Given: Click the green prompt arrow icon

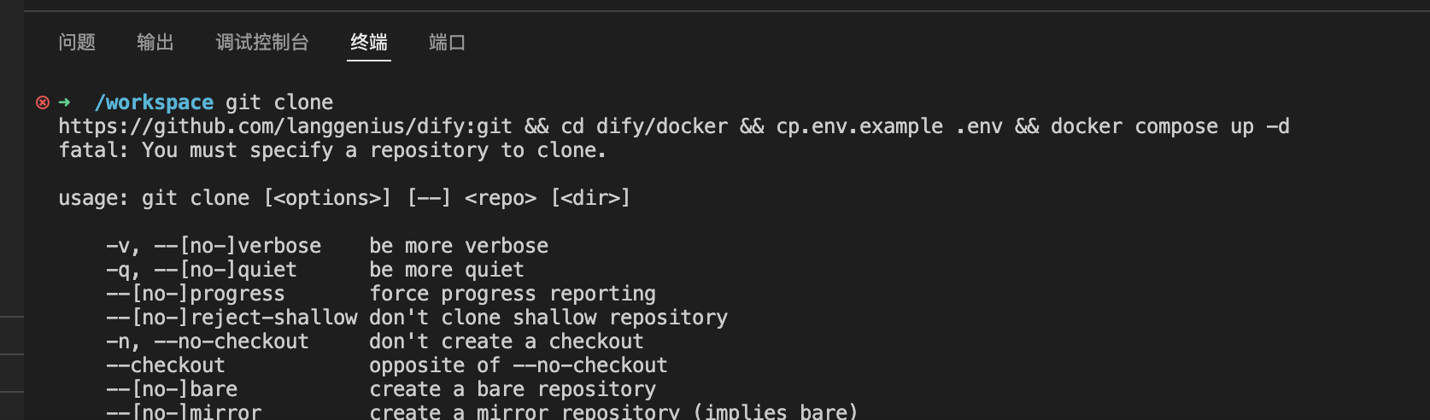Looking at the screenshot, I should [65, 102].
